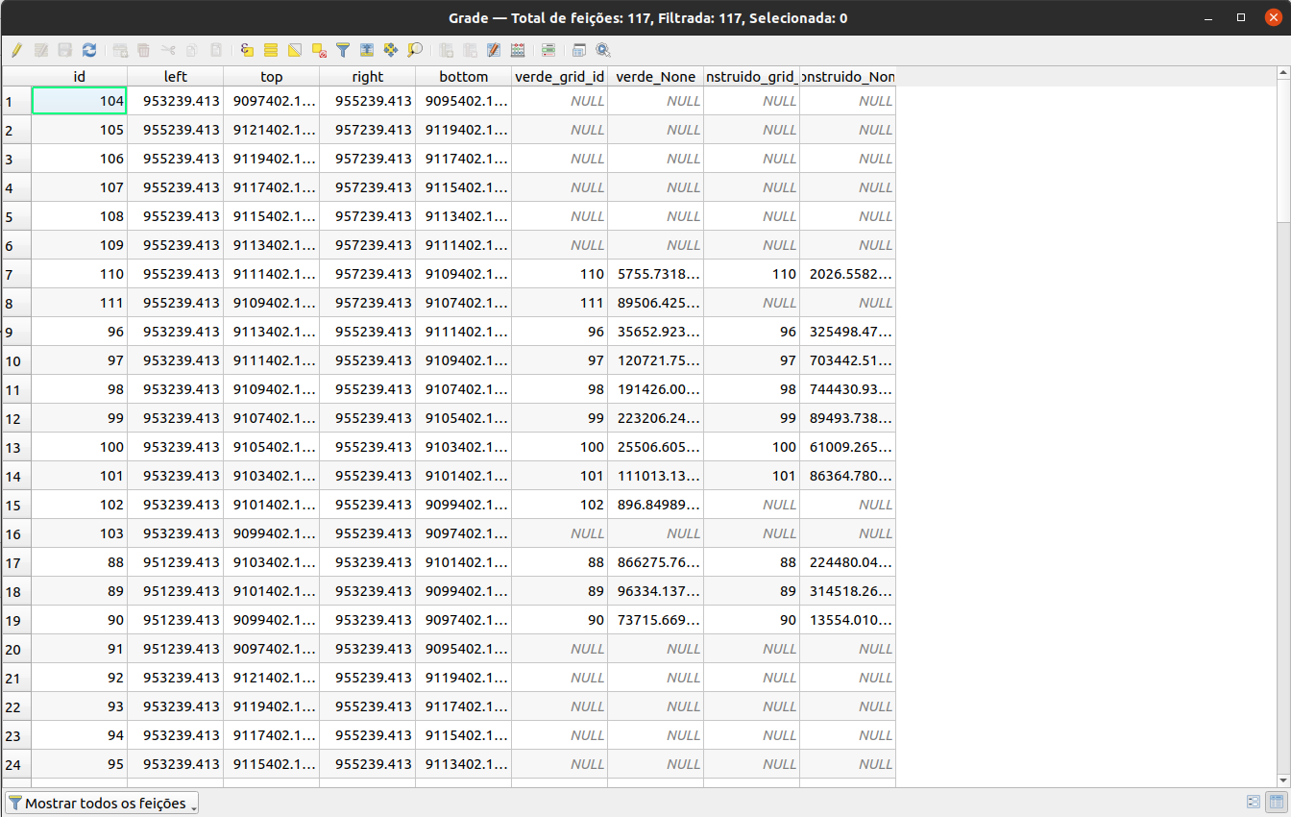1291x817 pixels.
Task: Sort by the top column header
Action: point(272,77)
